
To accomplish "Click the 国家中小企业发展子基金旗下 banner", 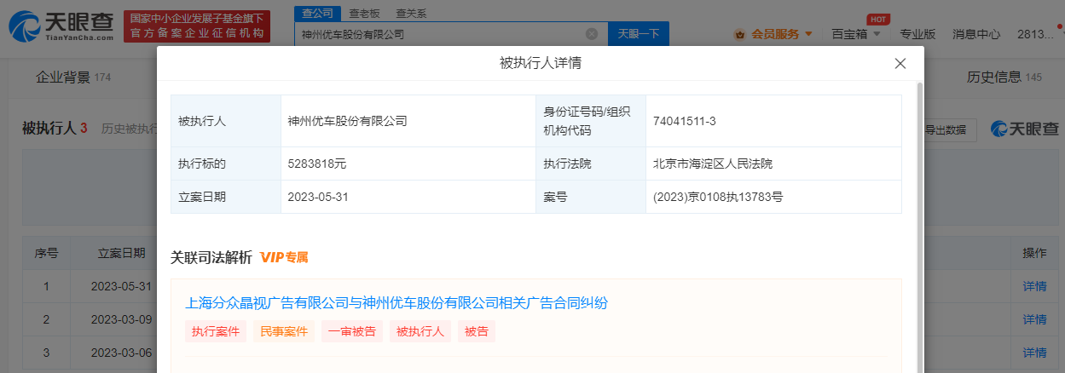I will (x=196, y=26).
